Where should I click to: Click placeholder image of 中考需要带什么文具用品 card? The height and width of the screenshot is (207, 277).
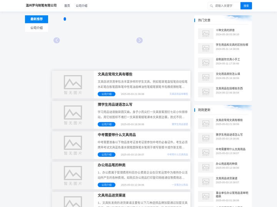coord(73,145)
